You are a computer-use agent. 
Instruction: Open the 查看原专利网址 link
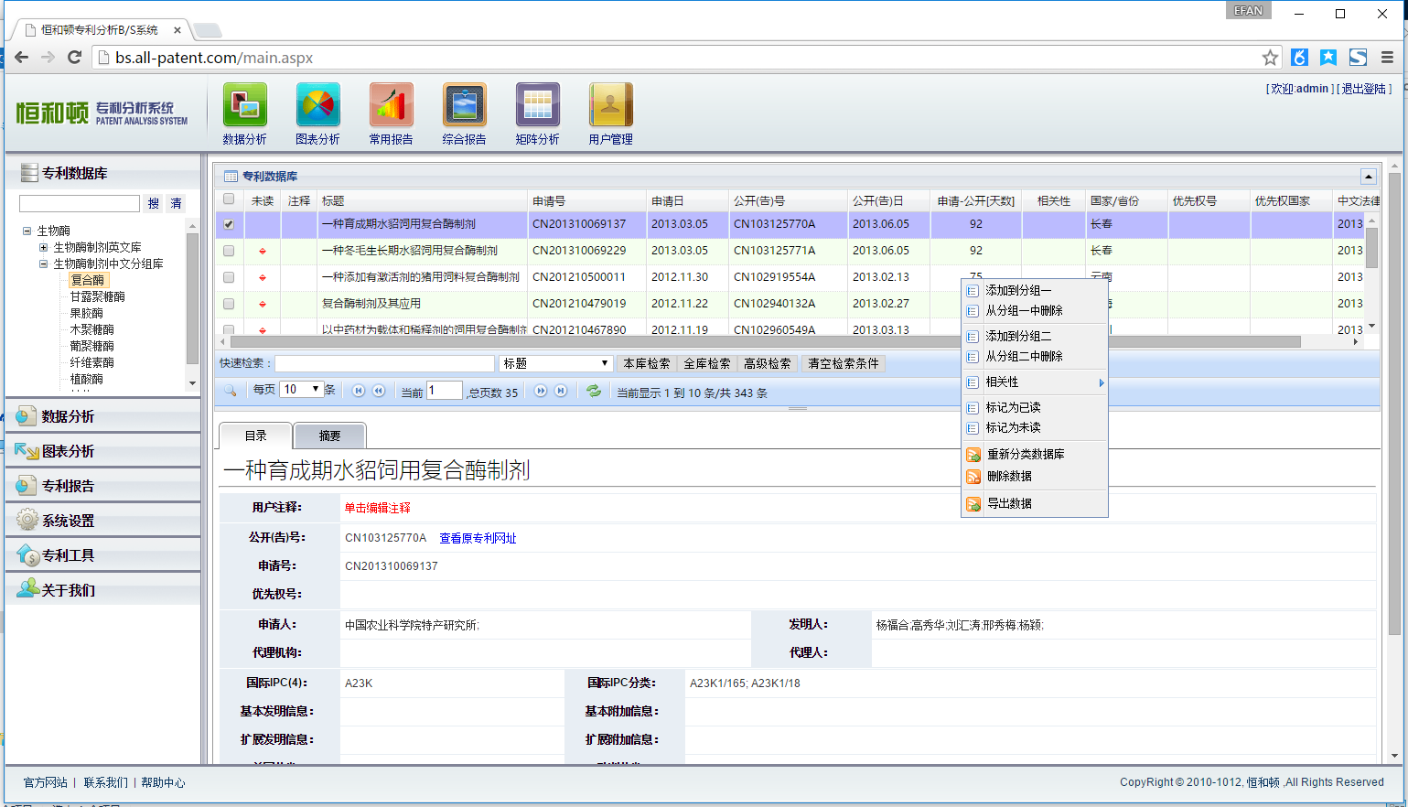pyautogui.click(x=478, y=538)
